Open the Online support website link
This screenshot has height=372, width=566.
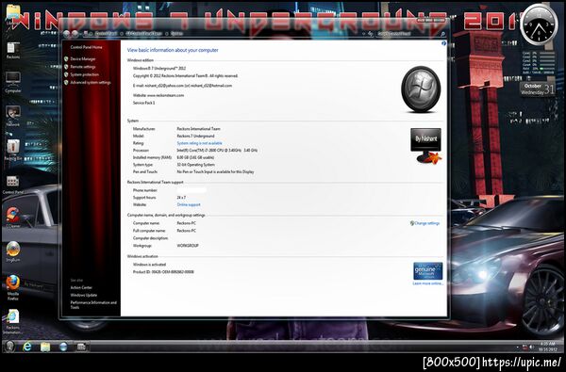pos(189,204)
